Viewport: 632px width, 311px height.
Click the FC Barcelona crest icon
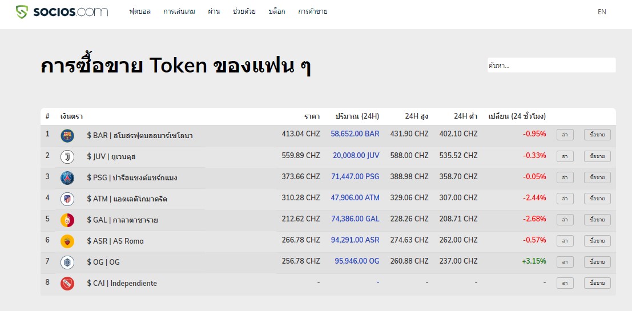(67, 135)
